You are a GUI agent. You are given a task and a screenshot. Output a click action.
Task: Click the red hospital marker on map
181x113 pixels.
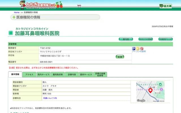click(150, 91)
